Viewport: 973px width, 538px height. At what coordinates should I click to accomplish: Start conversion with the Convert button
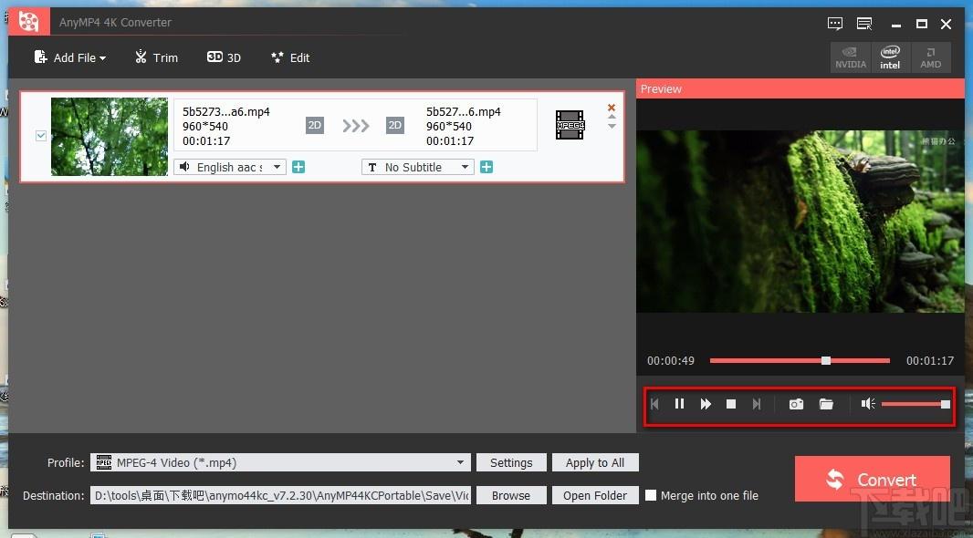pyautogui.click(x=873, y=479)
